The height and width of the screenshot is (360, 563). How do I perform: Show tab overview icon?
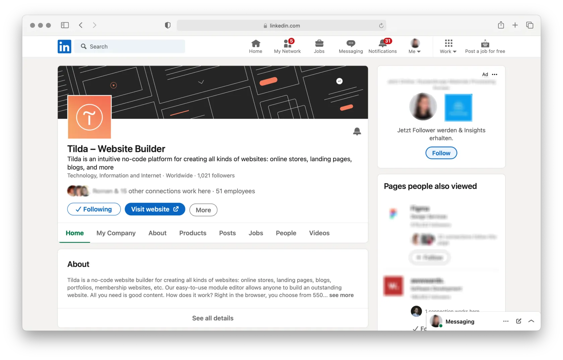(x=530, y=25)
